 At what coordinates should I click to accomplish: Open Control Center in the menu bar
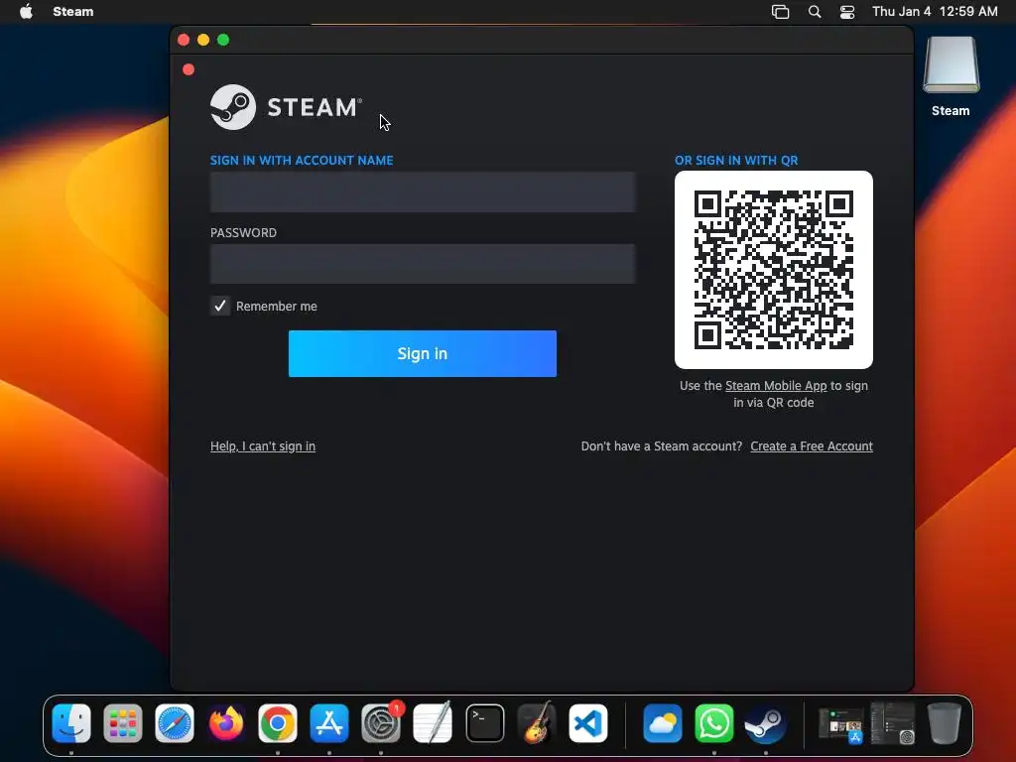pos(847,12)
